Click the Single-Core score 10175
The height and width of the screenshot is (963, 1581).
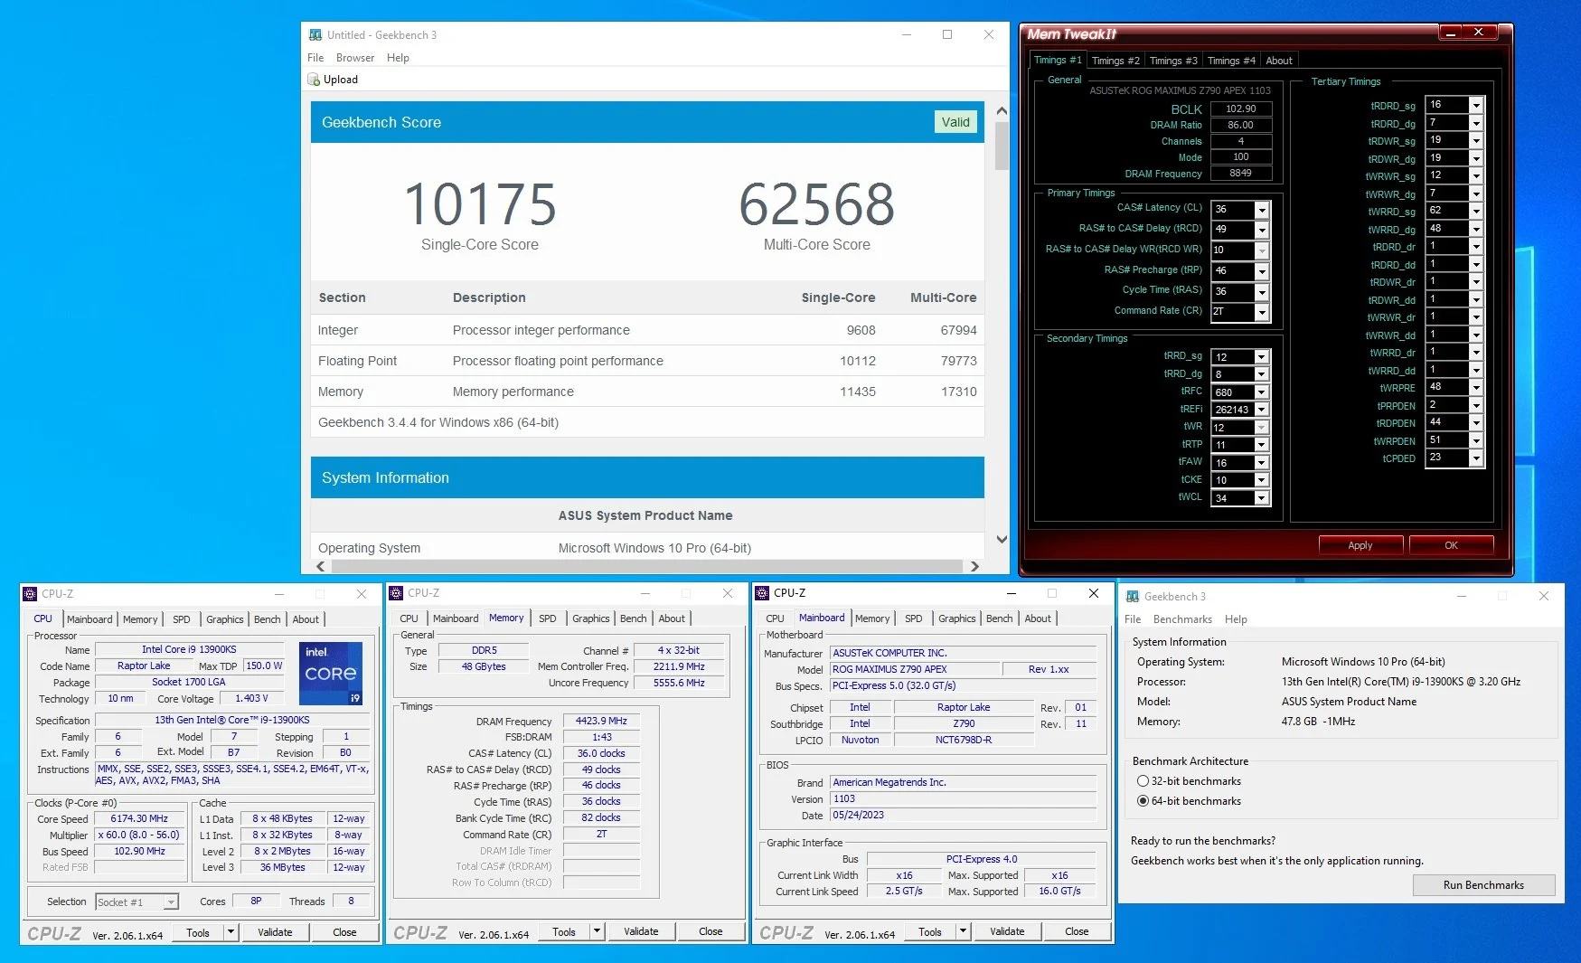click(480, 204)
